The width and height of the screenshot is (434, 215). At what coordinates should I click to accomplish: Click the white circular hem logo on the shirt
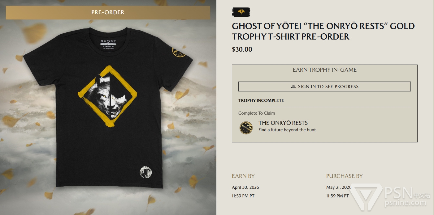click(x=145, y=172)
